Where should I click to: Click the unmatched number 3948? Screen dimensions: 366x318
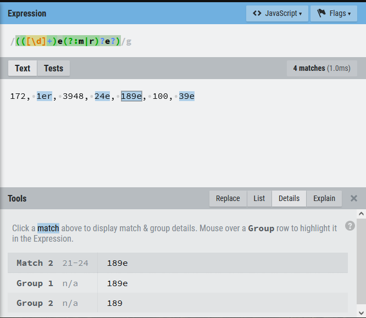pos(73,96)
